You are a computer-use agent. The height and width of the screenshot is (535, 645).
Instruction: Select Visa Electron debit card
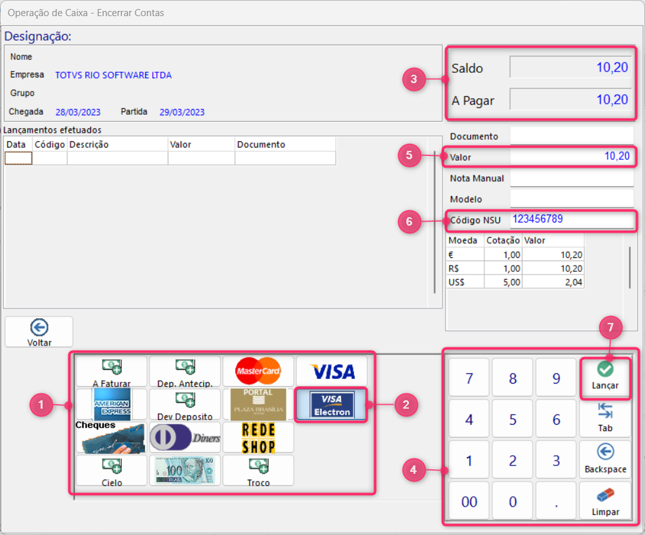(x=332, y=405)
